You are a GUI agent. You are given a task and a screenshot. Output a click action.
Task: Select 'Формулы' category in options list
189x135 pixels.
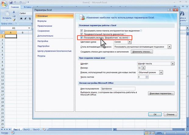pyautogui.click(x=42, y=21)
